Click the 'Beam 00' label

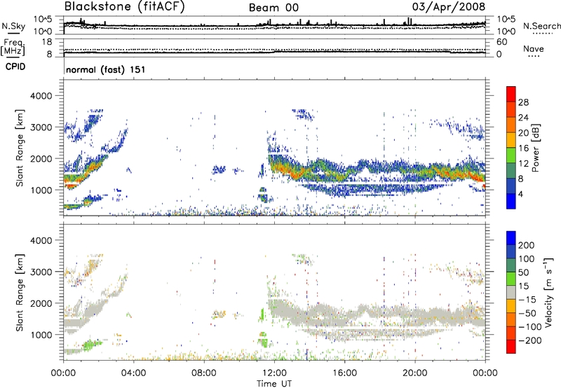tap(273, 8)
